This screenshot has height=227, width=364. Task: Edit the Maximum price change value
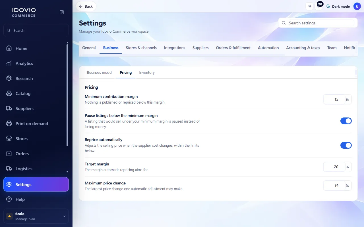[x=334, y=186]
